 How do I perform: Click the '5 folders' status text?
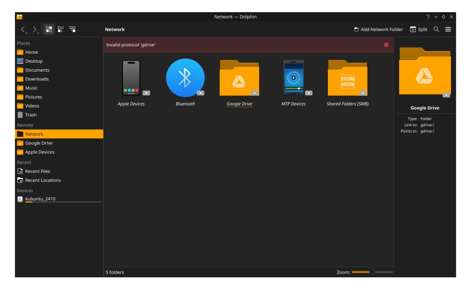(115, 273)
